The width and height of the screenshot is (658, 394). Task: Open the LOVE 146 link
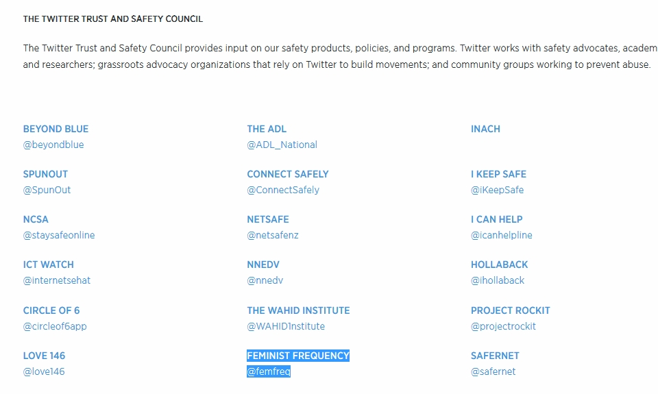[44, 356]
